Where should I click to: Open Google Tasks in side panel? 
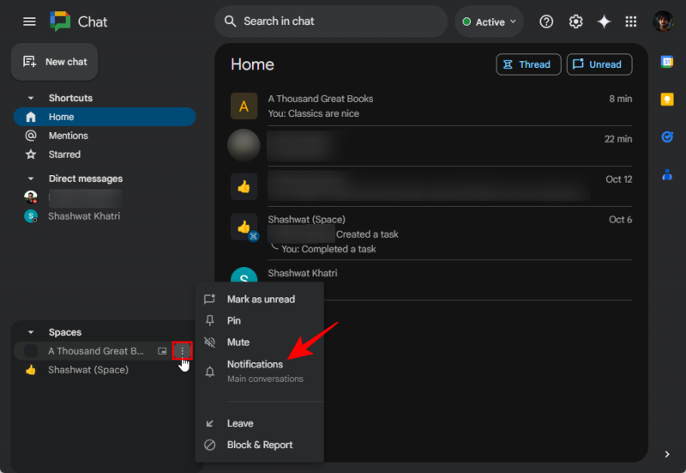(x=666, y=137)
